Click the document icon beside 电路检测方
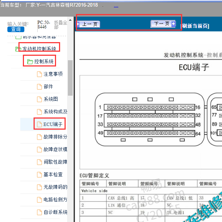Image resolution: width=222 pixels, height=222 pixels. pos(39,200)
